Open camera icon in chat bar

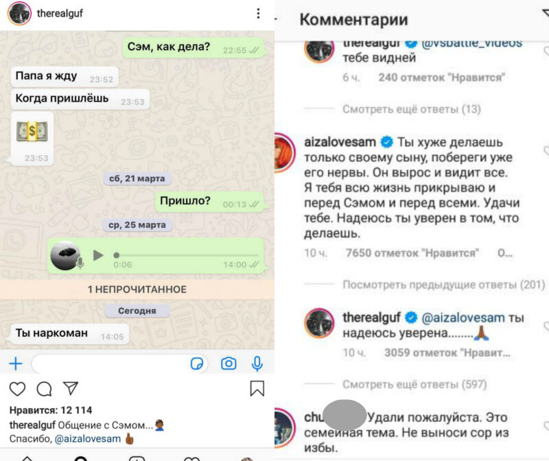coord(229,364)
